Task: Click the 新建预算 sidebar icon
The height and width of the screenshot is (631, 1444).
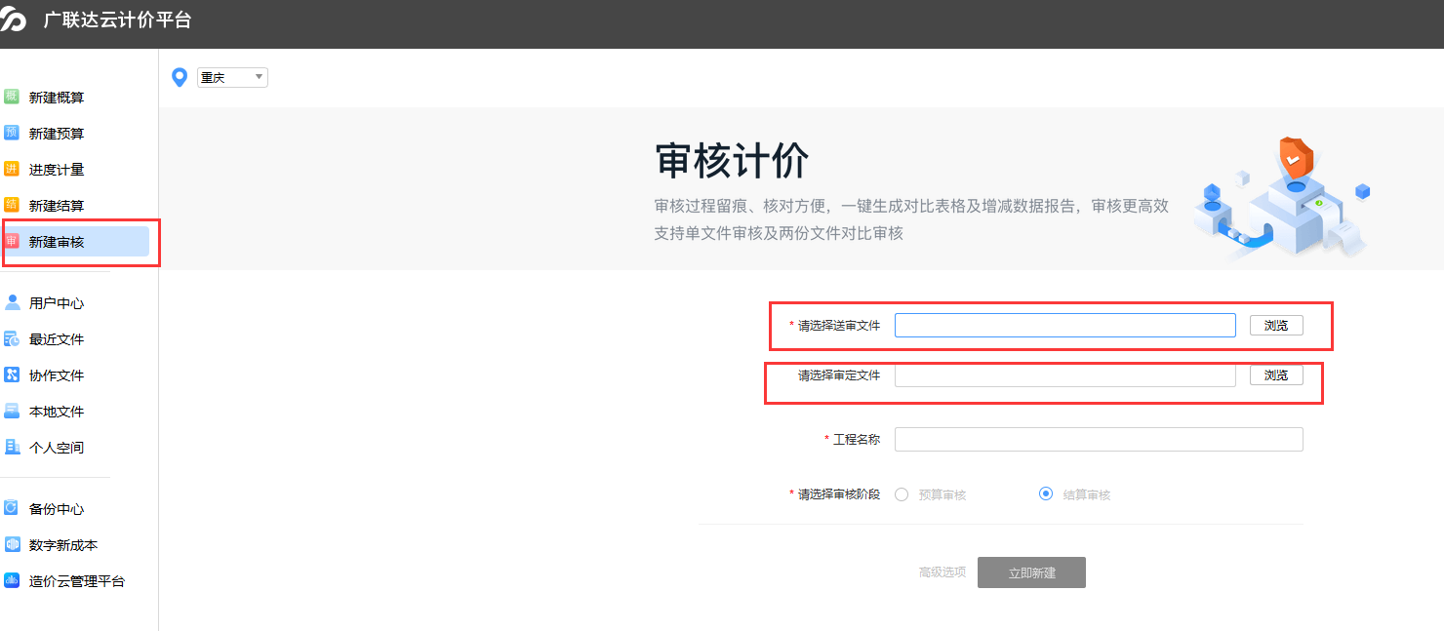Action: coord(12,133)
